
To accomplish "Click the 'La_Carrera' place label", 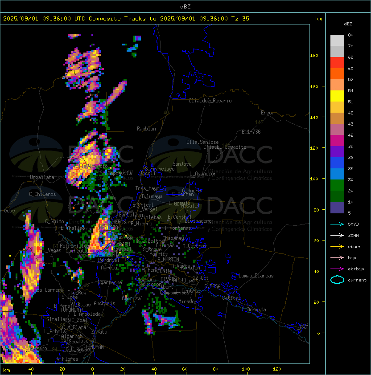I will (x=50, y=290).
